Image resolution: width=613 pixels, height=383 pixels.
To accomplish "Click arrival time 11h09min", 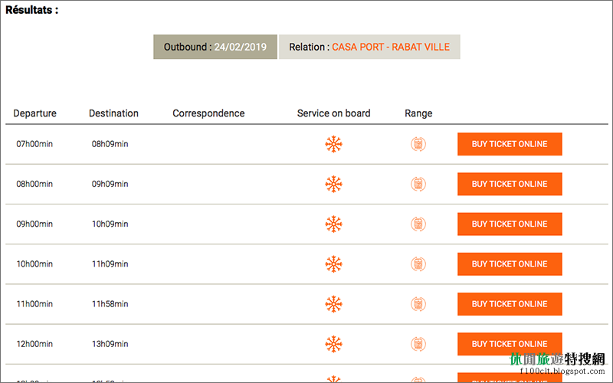I will 110,264.
